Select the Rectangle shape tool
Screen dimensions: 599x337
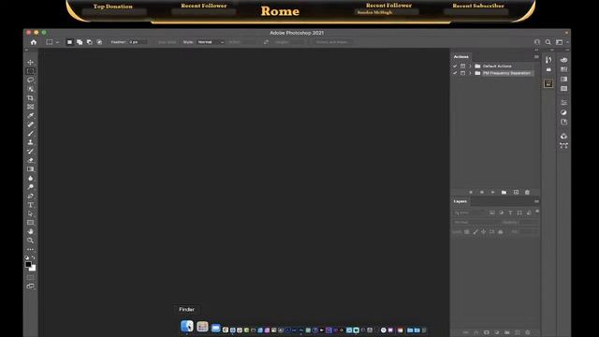click(31, 223)
